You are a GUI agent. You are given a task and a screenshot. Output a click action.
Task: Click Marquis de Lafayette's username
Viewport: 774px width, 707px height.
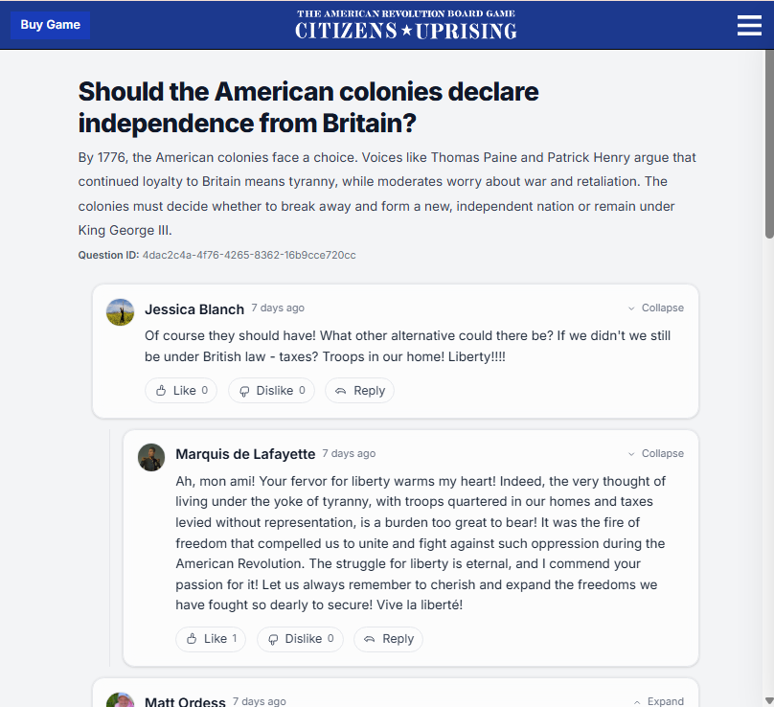point(244,454)
